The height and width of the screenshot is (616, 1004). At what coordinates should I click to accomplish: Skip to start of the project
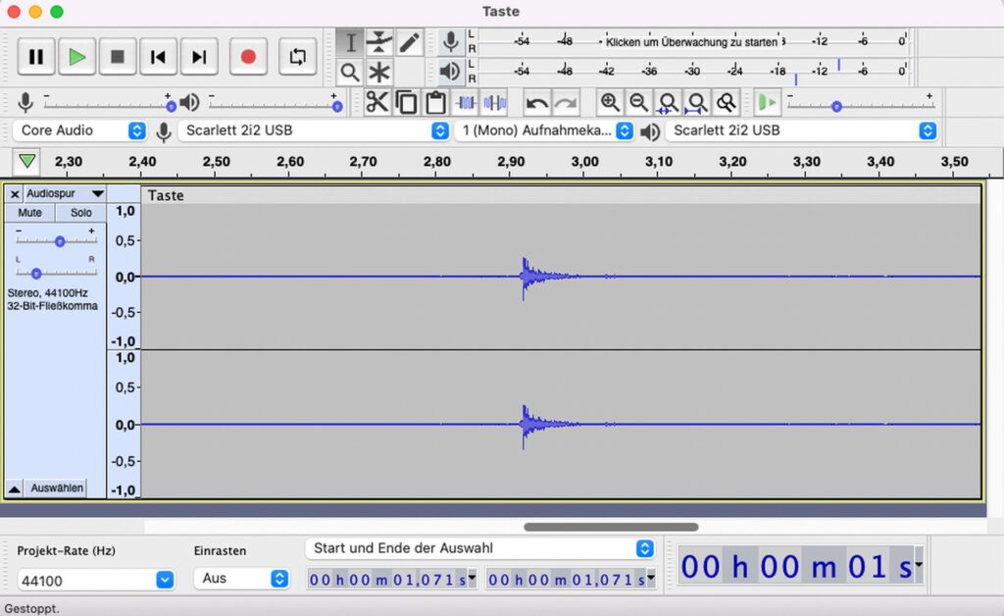(x=158, y=57)
